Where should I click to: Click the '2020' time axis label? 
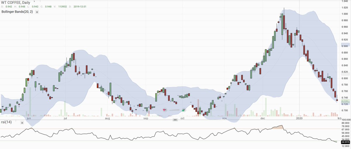click(x=299, y=119)
